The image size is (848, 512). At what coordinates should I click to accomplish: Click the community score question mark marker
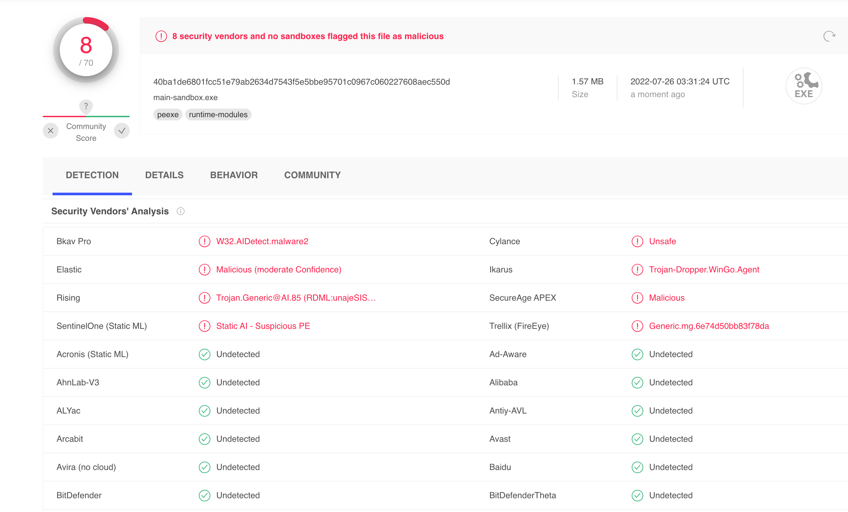[x=86, y=106]
